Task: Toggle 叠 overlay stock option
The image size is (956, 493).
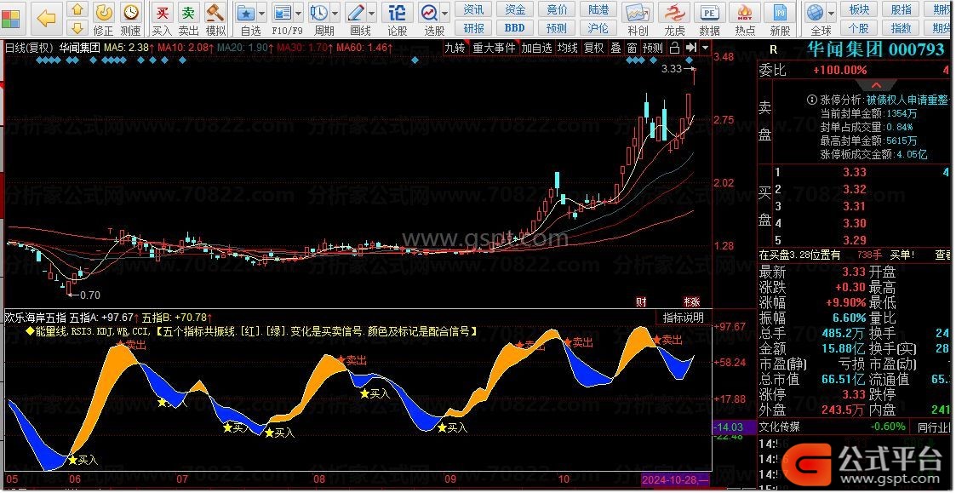Action: (615, 48)
